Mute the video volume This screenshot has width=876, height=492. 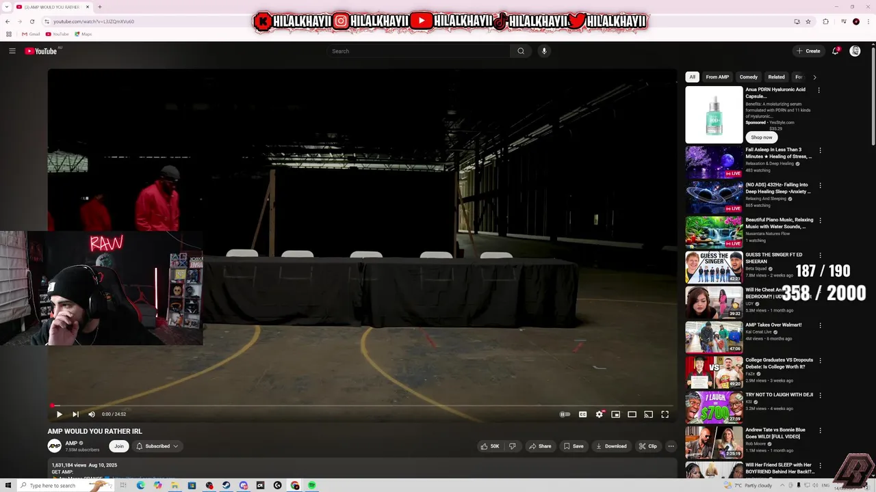[x=92, y=414]
